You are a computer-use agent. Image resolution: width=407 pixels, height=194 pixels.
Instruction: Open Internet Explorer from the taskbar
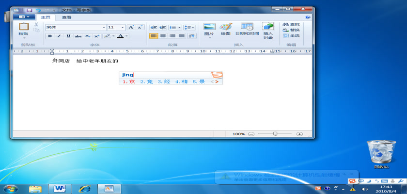tap(85, 188)
